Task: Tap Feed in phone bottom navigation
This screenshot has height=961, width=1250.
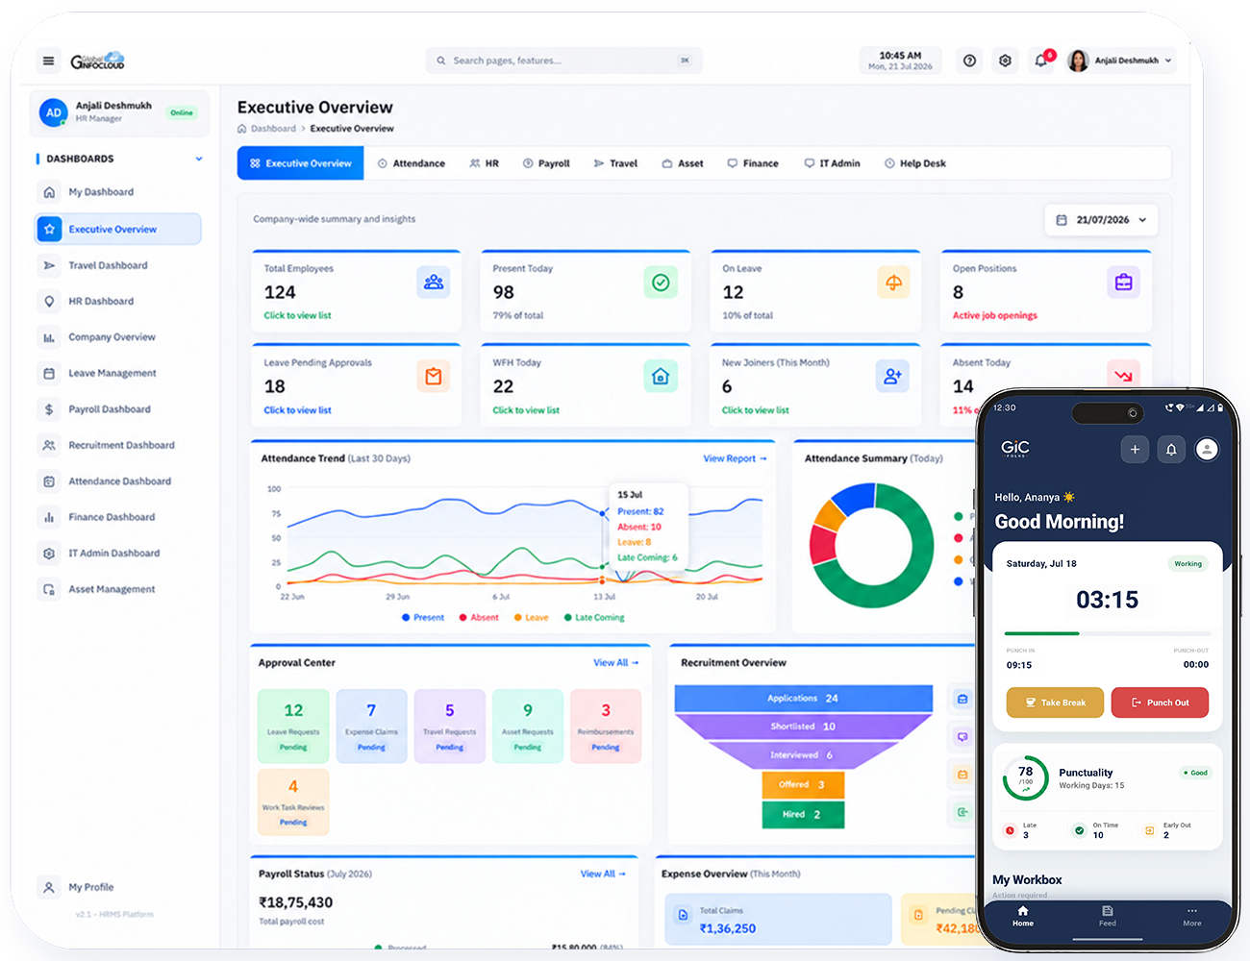Action: point(1108,916)
